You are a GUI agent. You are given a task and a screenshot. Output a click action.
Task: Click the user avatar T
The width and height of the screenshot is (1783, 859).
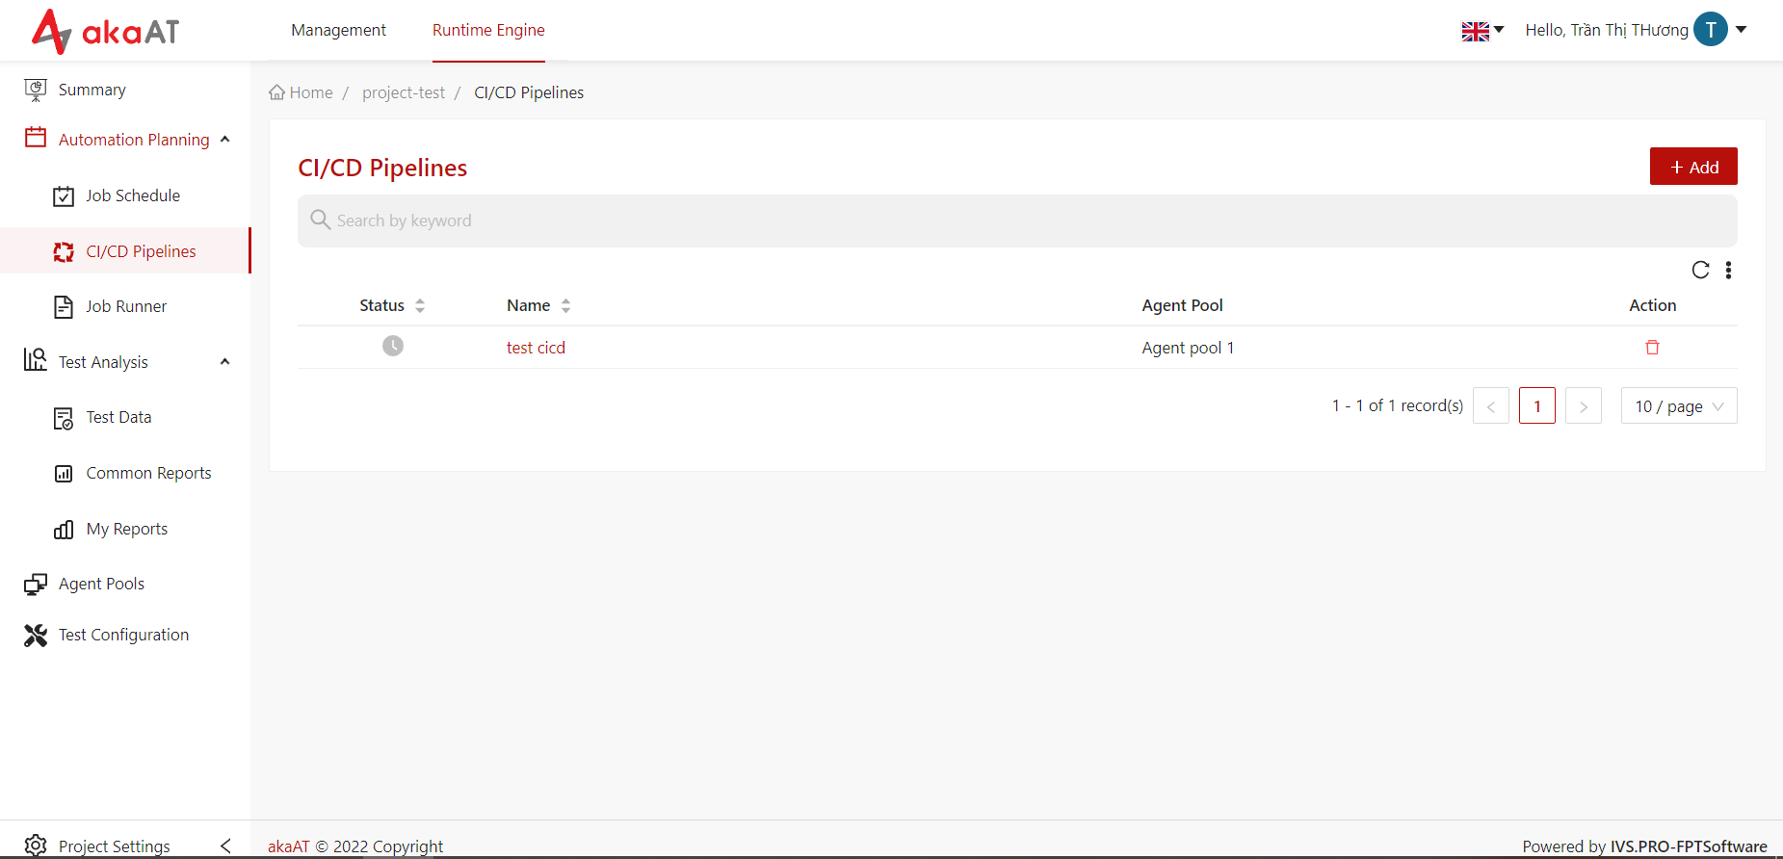coord(1711,30)
